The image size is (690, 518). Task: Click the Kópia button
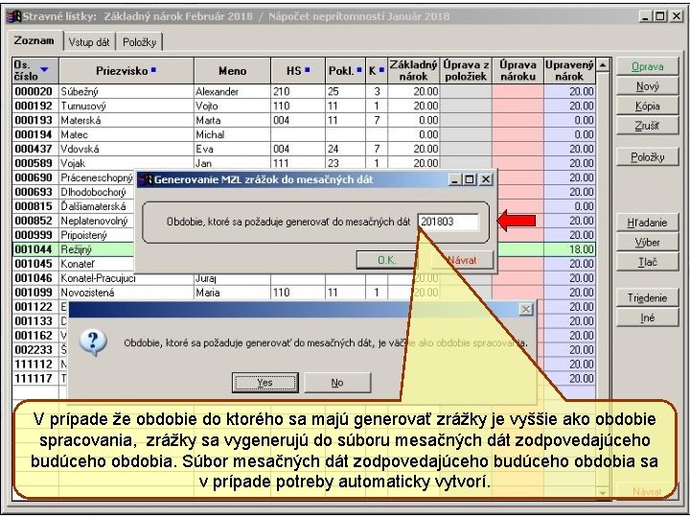(647, 106)
